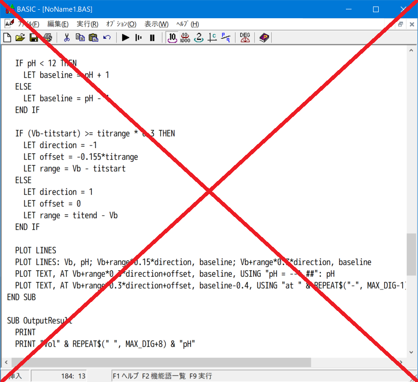Screen dimensions: 418x382
Task: Toggle the decimal 10-digit mode
Action: point(172,38)
